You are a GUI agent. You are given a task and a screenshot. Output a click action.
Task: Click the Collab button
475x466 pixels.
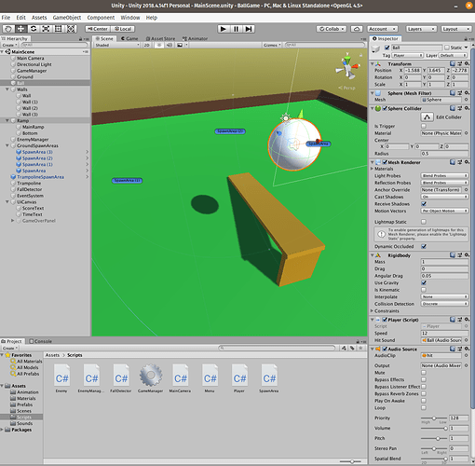tap(332, 29)
